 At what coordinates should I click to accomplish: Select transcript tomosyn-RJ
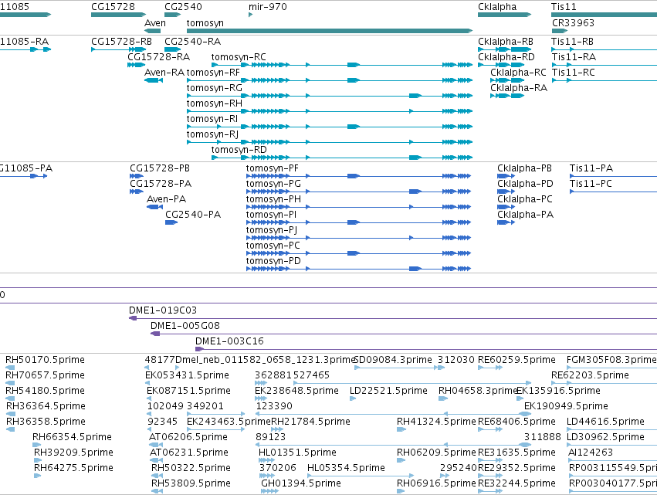[330, 142]
